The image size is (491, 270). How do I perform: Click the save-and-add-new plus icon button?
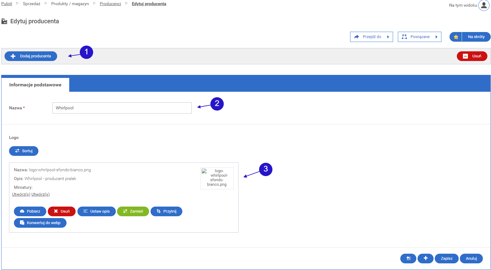click(x=425, y=258)
